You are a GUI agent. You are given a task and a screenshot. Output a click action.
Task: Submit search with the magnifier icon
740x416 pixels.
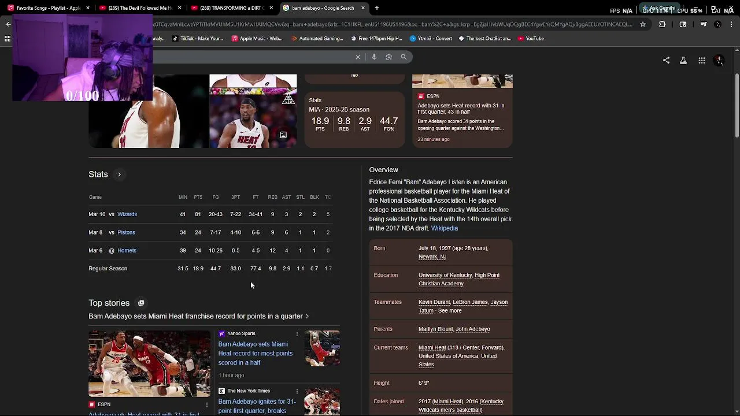[x=404, y=57]
